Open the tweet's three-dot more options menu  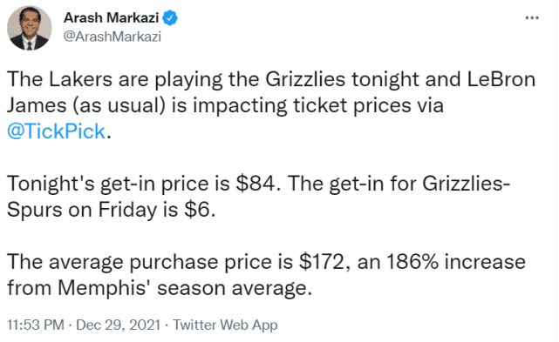point(532,17)
